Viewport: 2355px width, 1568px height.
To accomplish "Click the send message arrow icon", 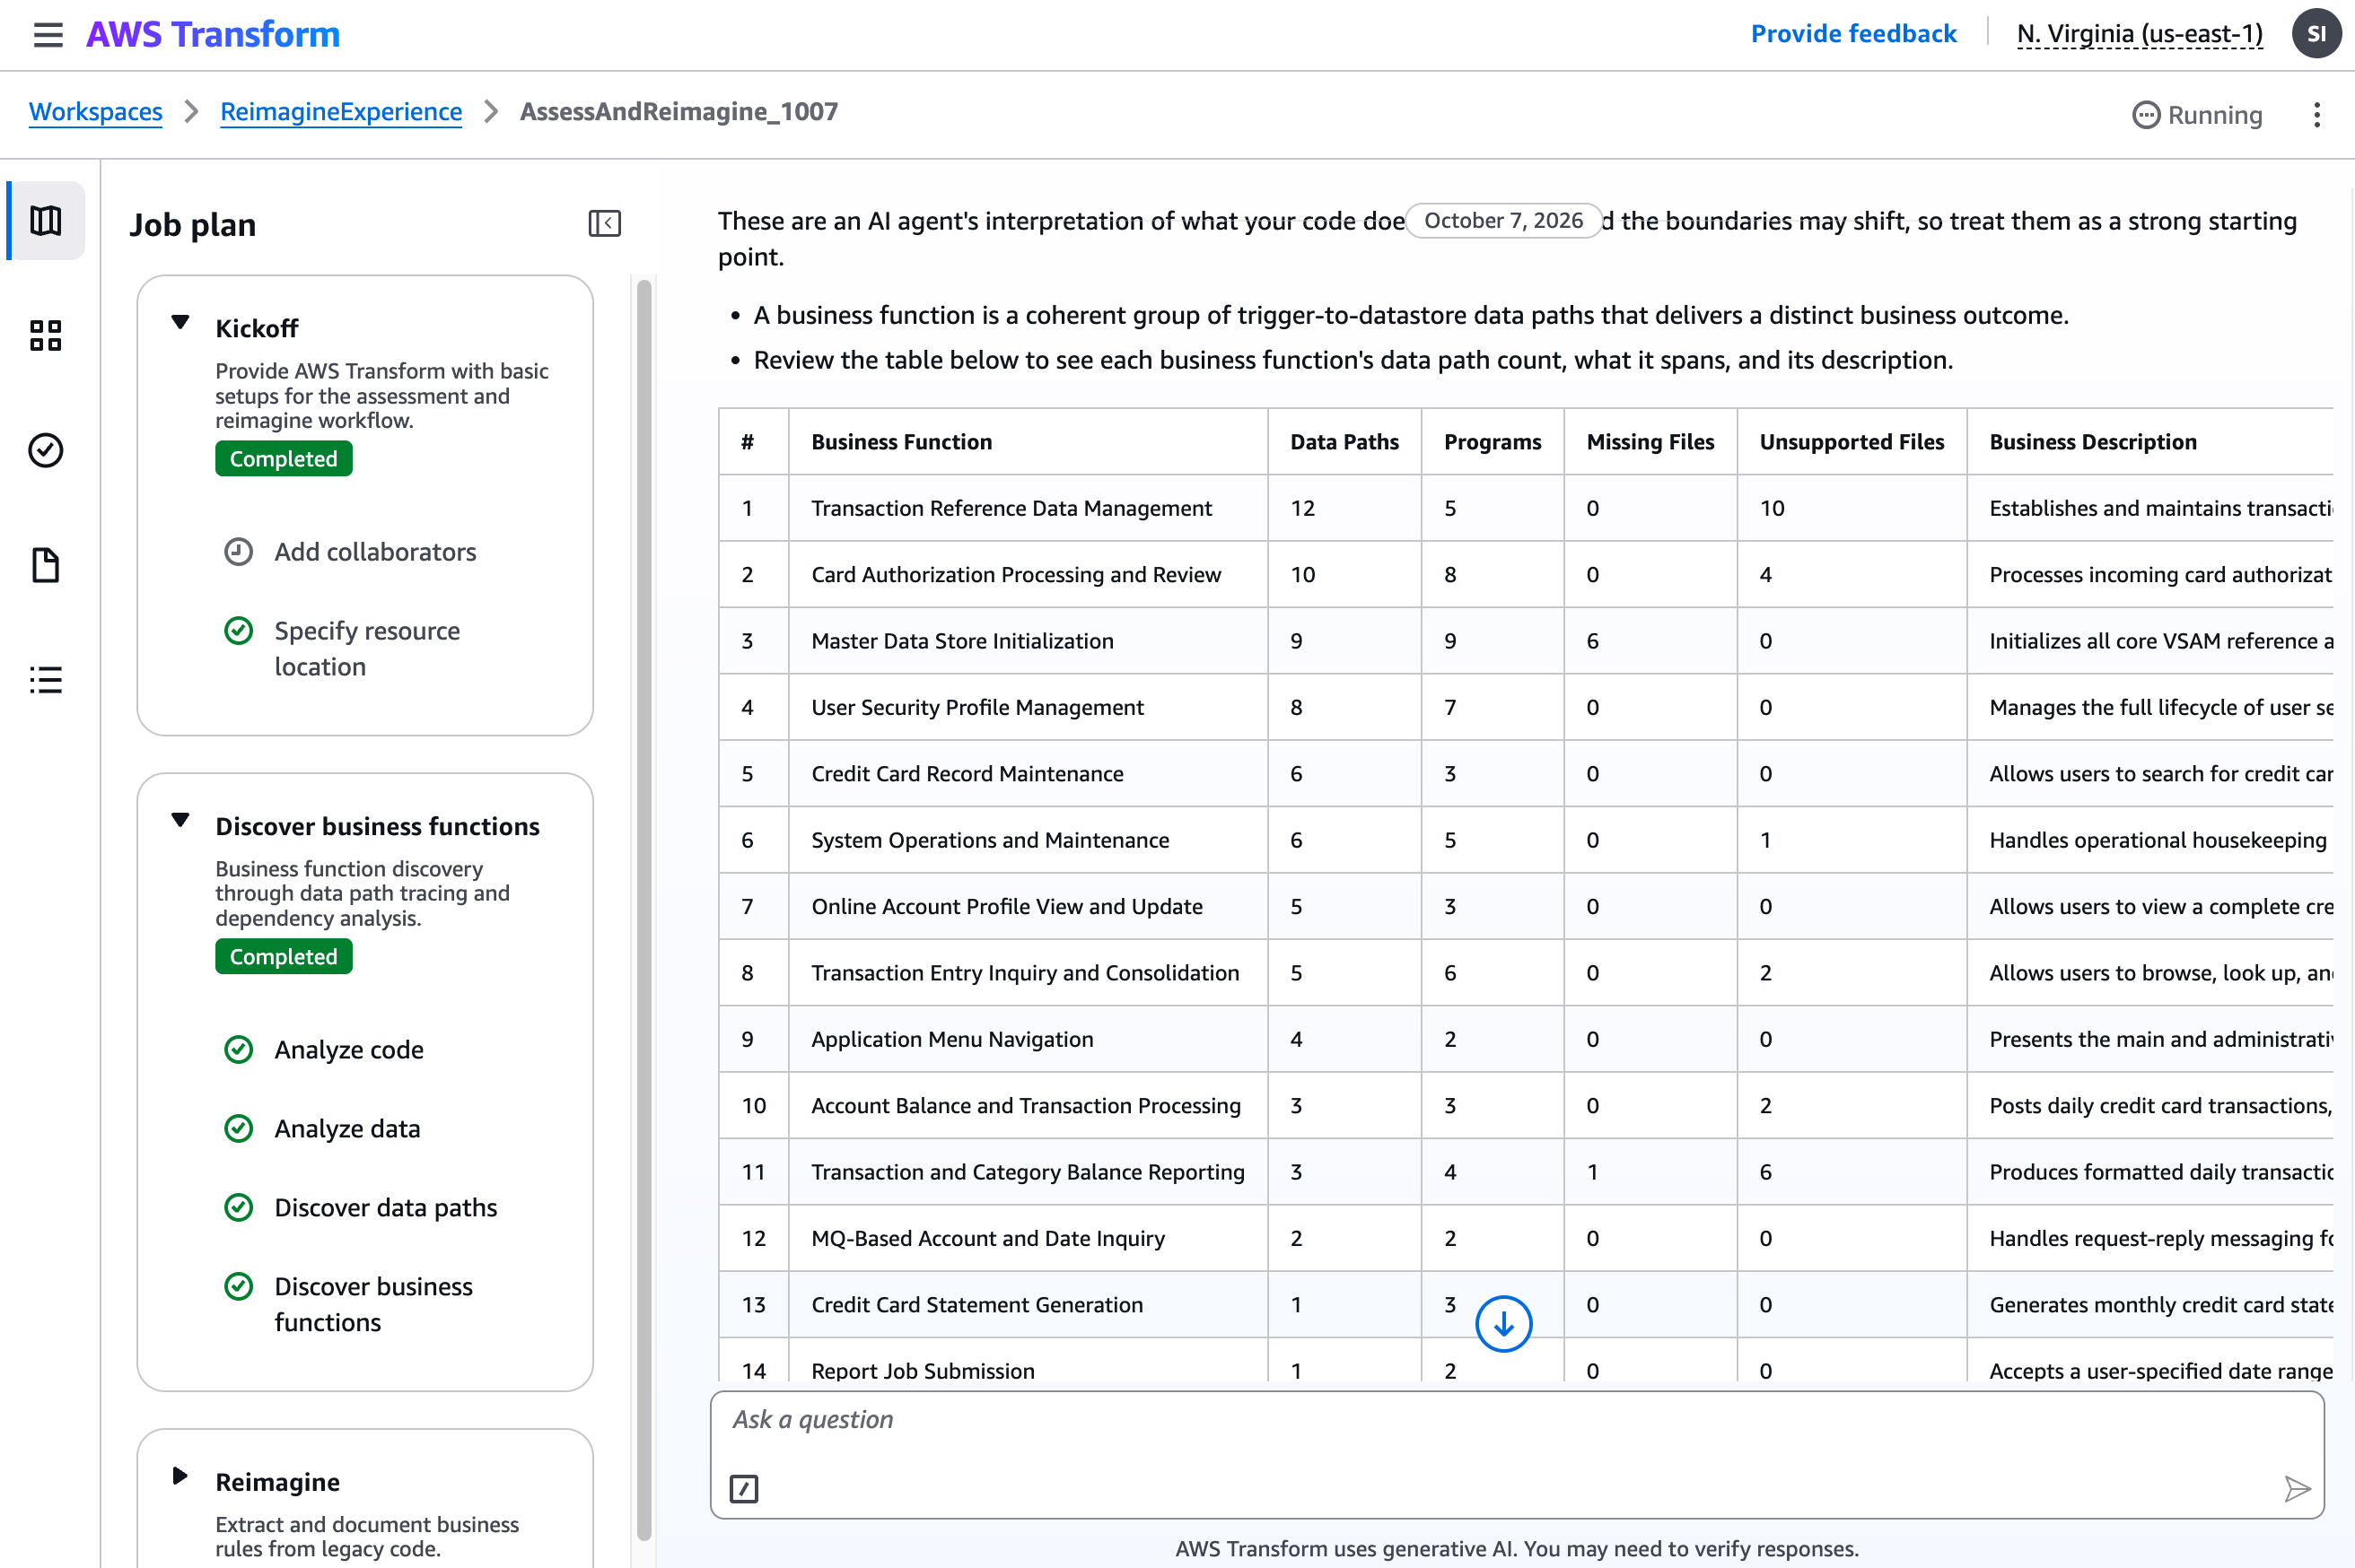I will pos(2297,1489).
